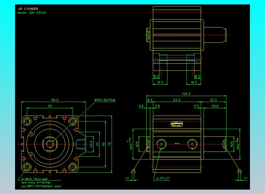
Task: Select the left port hole in side view
Action: (x=161, y=144)
